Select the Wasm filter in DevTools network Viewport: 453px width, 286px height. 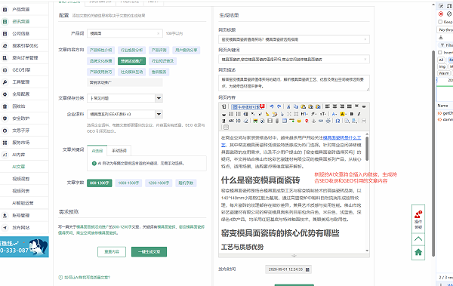coord(444,73)
